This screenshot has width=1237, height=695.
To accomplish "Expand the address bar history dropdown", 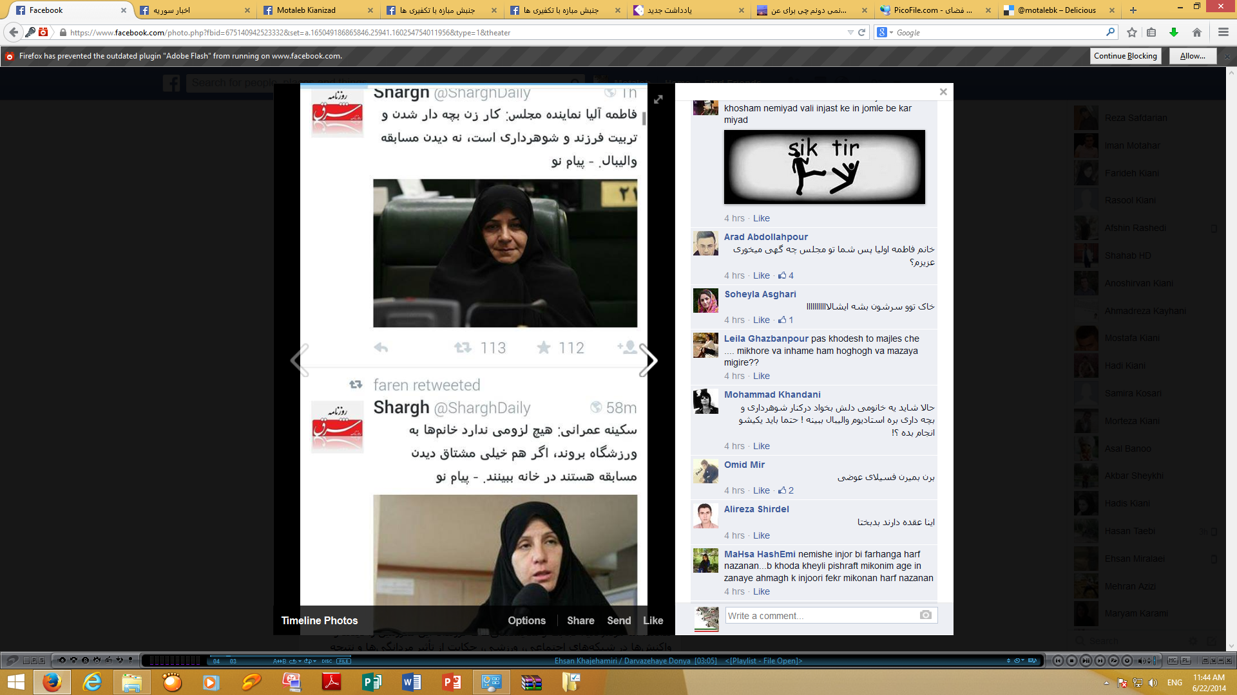I will pos(850,32).
